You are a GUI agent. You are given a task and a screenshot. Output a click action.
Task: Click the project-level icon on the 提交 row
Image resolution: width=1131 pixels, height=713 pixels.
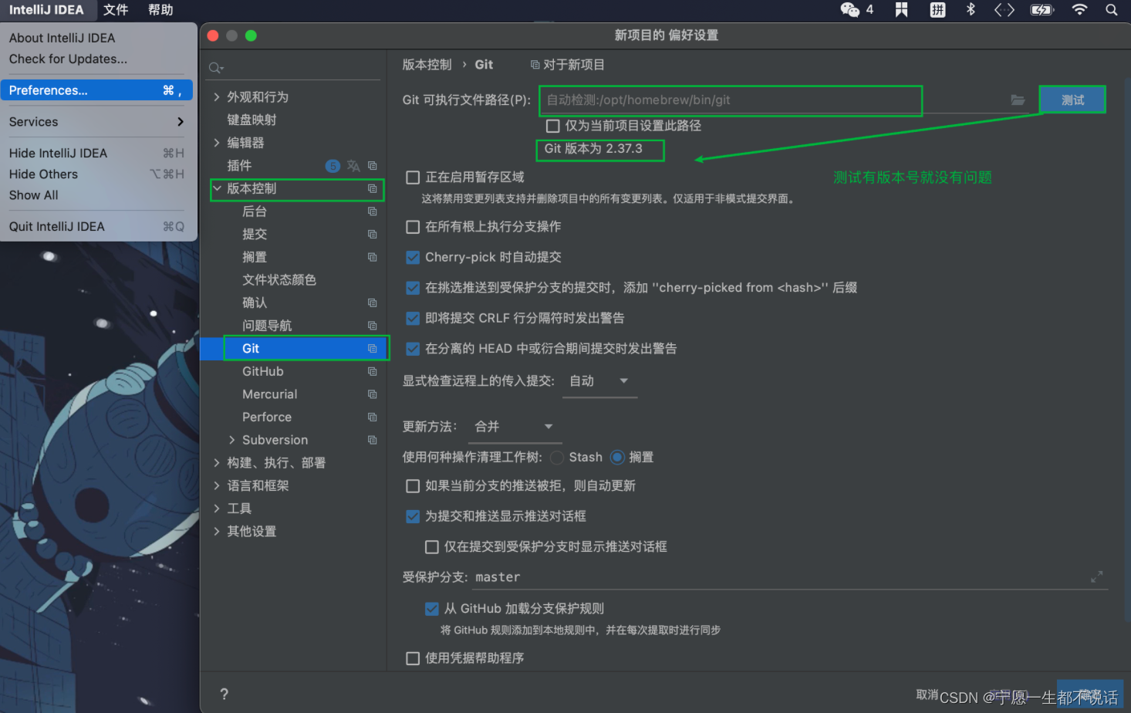coord(372,235)
